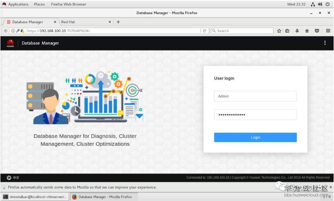Open the Firefox Web Browser menu
This screenshot has width=334, height=201.
tap(69, 4)
